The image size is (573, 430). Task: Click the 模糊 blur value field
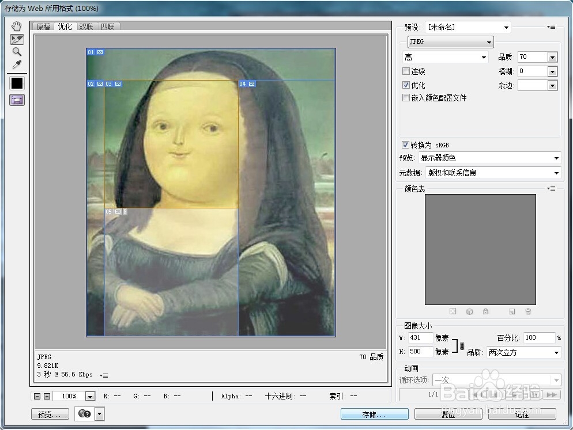tap(533, 71)
